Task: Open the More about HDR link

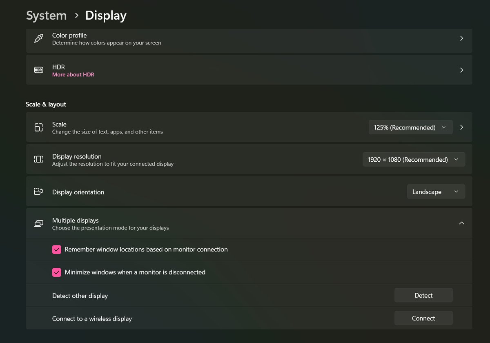Action: [73, 75]
